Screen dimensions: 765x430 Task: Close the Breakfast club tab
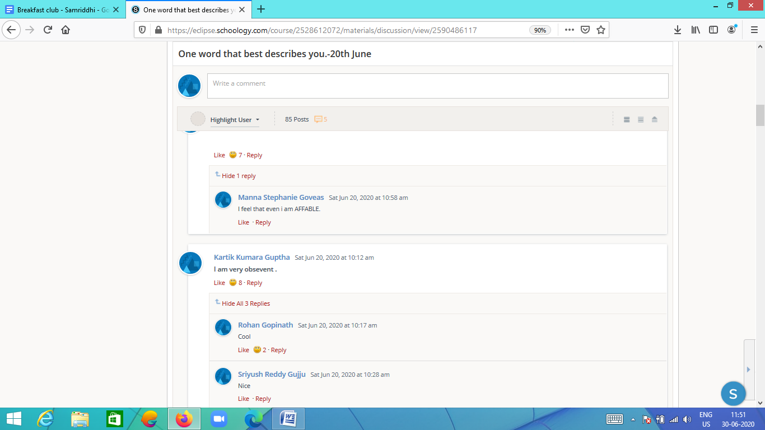click(x=116, y=10)
